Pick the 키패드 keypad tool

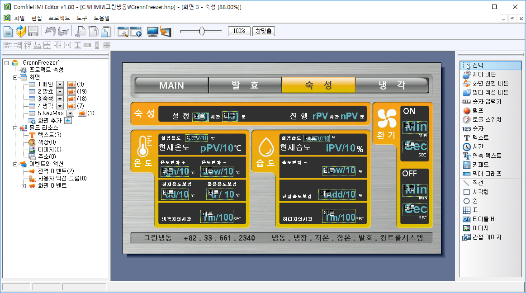click(480, 165)
